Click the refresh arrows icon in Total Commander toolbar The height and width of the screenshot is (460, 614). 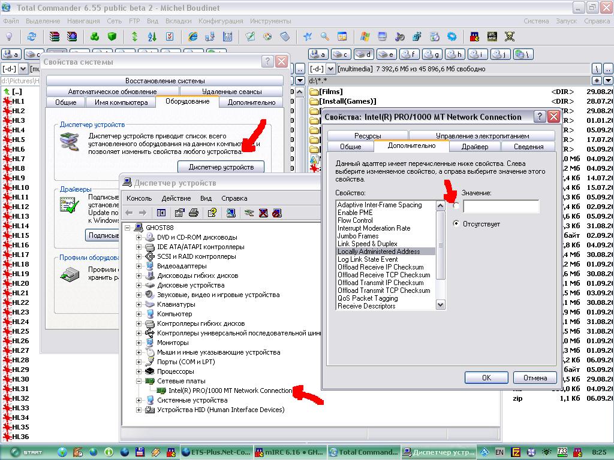[32, 37]
